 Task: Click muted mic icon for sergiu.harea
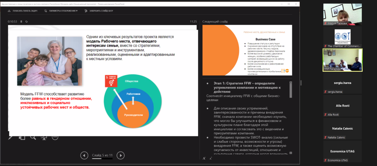pos(325,92)
